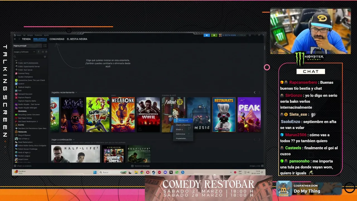Select Raft in the game list
This screenshot has height=201, width=357.
coord(20,90)
